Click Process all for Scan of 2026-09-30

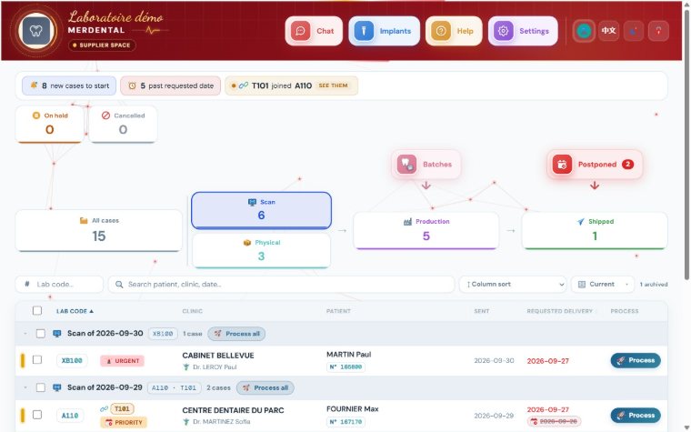[236, 334]
